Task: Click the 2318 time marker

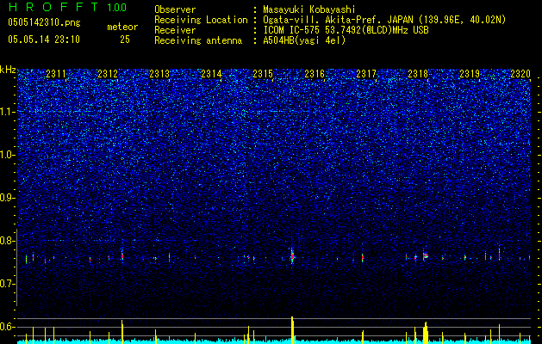Action: (x=418, y=74)
